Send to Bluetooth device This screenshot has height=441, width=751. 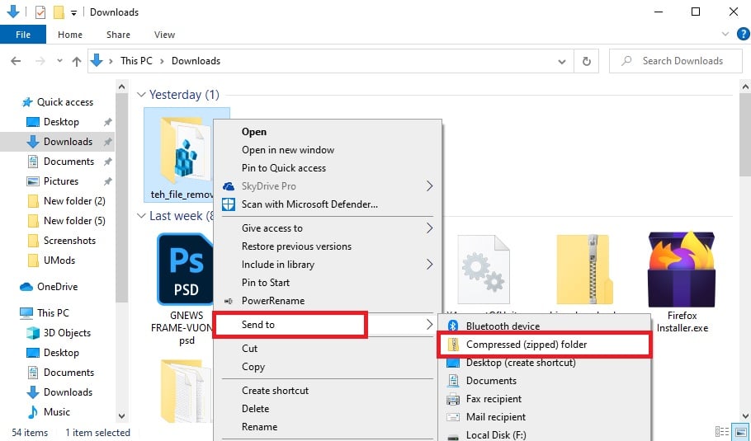[503, 326]
